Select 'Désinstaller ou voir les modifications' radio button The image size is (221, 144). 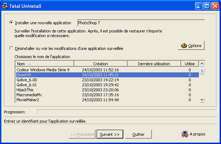pyautogui.click(x=11, y=48)
